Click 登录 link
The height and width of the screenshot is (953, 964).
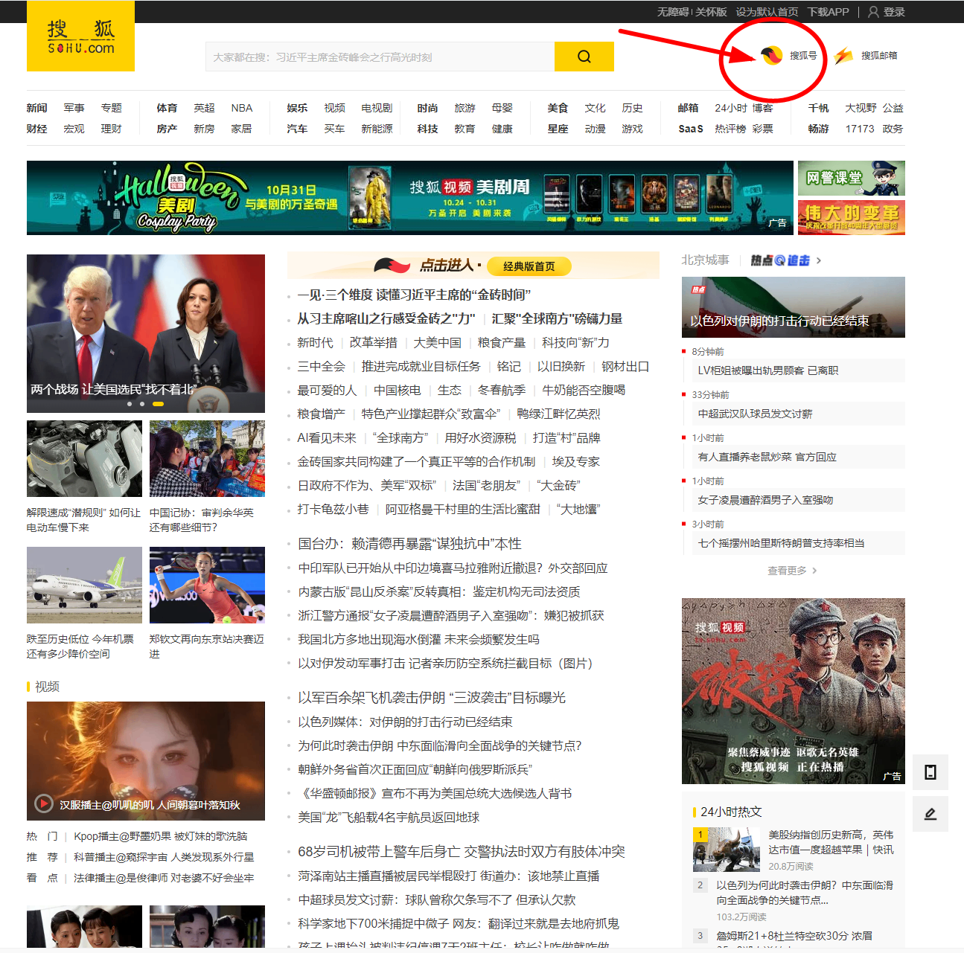click(x=894, y=12)
